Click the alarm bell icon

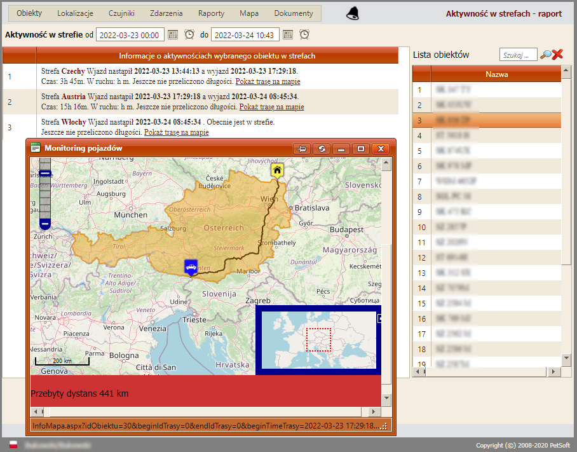click(353, 13)
